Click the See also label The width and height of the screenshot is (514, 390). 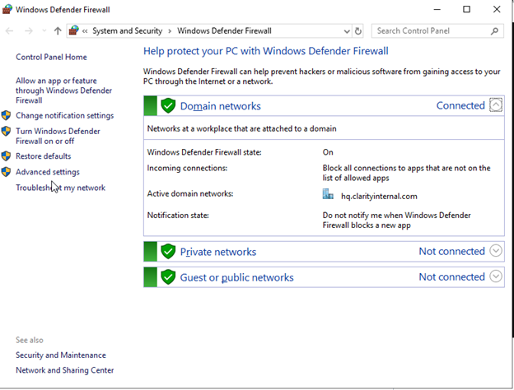(x=30, y=341)
